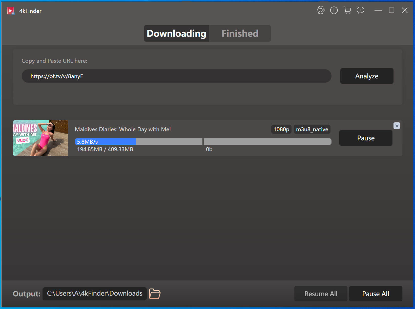The height and width of the screenshot is (309, 415).
Task: Click the 4kFinder app logo
Action: tap(11, 11)
